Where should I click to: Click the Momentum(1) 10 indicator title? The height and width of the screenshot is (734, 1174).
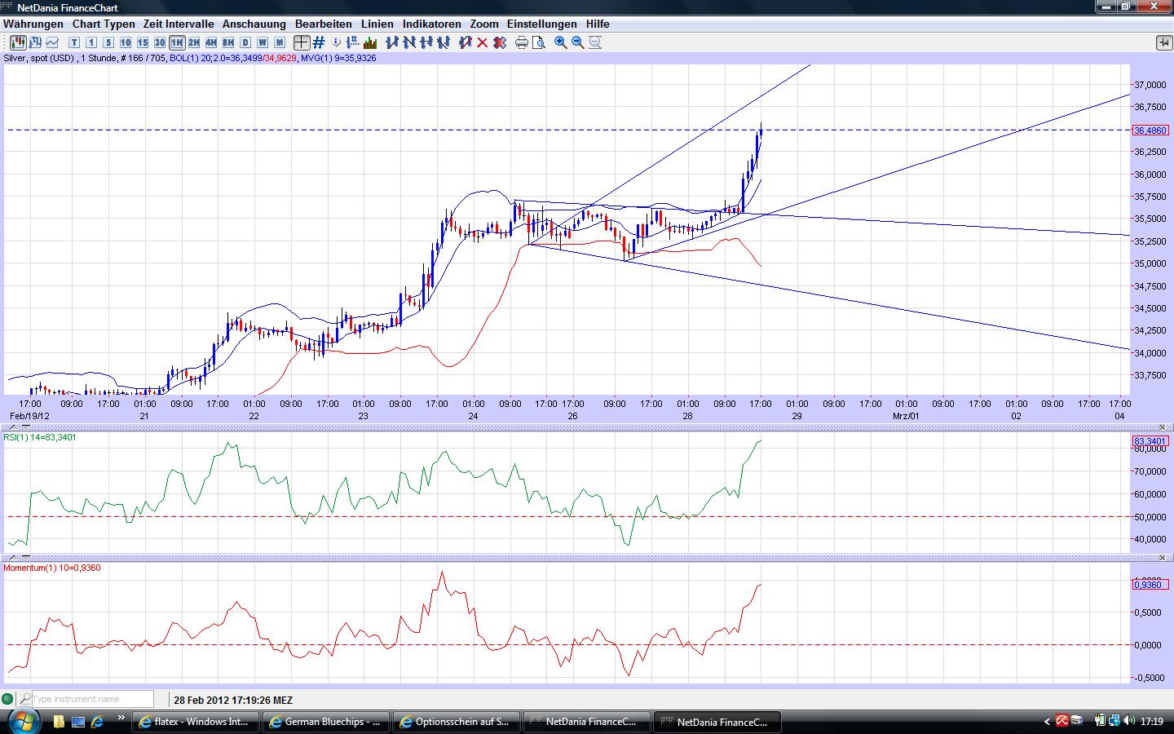52,568
